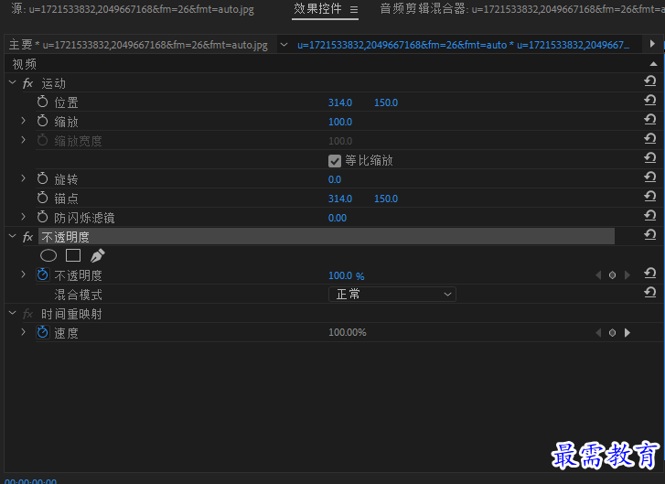Viewport: 665px width, 484px height.
Task: Toggle animation stopwatch for 防闪烁滤镜
Action: point(42,217)
